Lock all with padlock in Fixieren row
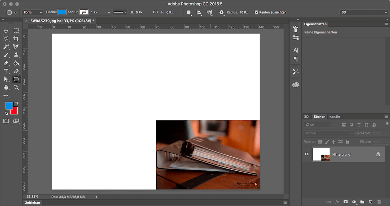390x206 pixels. pos(347,142)
